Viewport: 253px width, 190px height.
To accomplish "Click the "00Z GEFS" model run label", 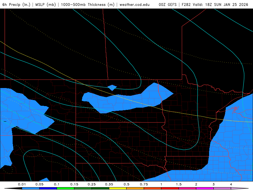I will (168, 4).
